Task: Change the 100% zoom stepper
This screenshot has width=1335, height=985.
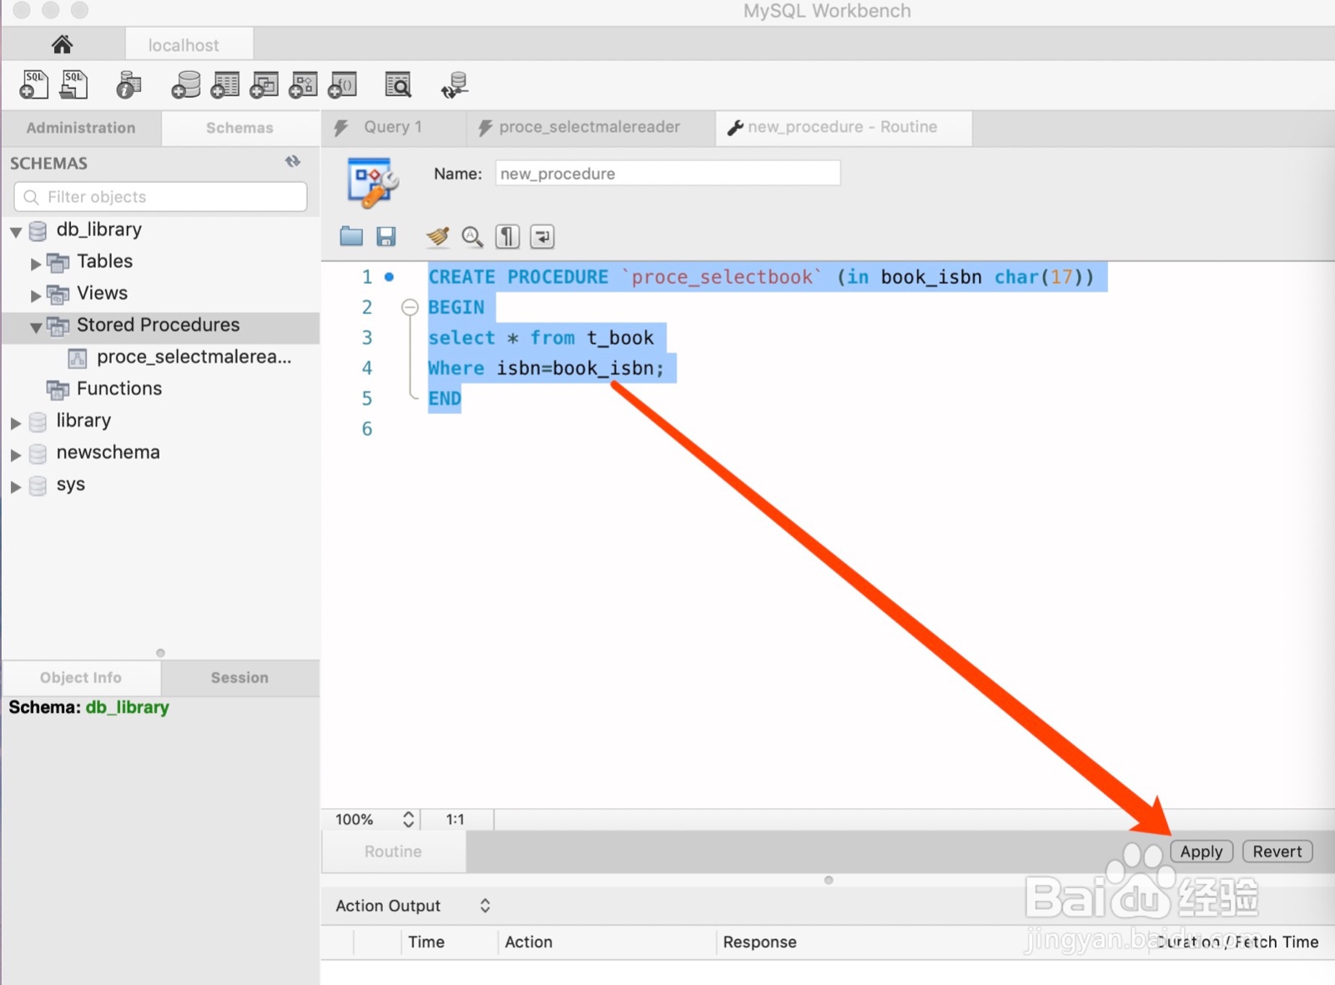Action: tap(408, 819)
